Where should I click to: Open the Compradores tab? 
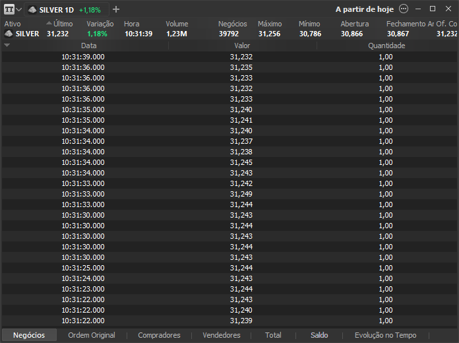159,335
